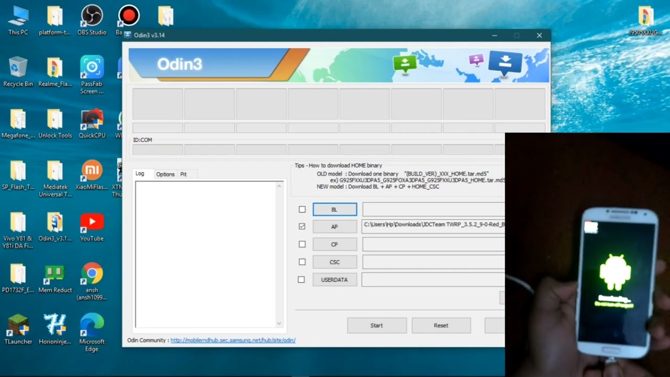The image size is (670, 377).
Task: Click the Reset button in Odin
Action: click(441, 325)
